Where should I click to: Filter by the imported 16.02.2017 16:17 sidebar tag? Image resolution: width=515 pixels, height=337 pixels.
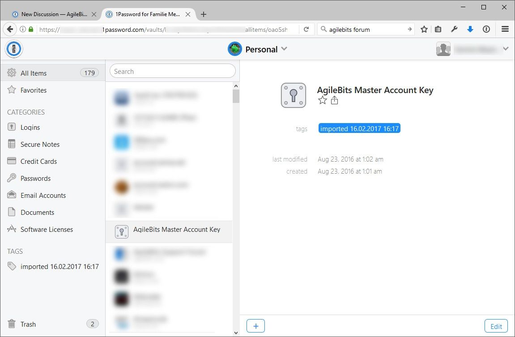click(x=53, y=266)
